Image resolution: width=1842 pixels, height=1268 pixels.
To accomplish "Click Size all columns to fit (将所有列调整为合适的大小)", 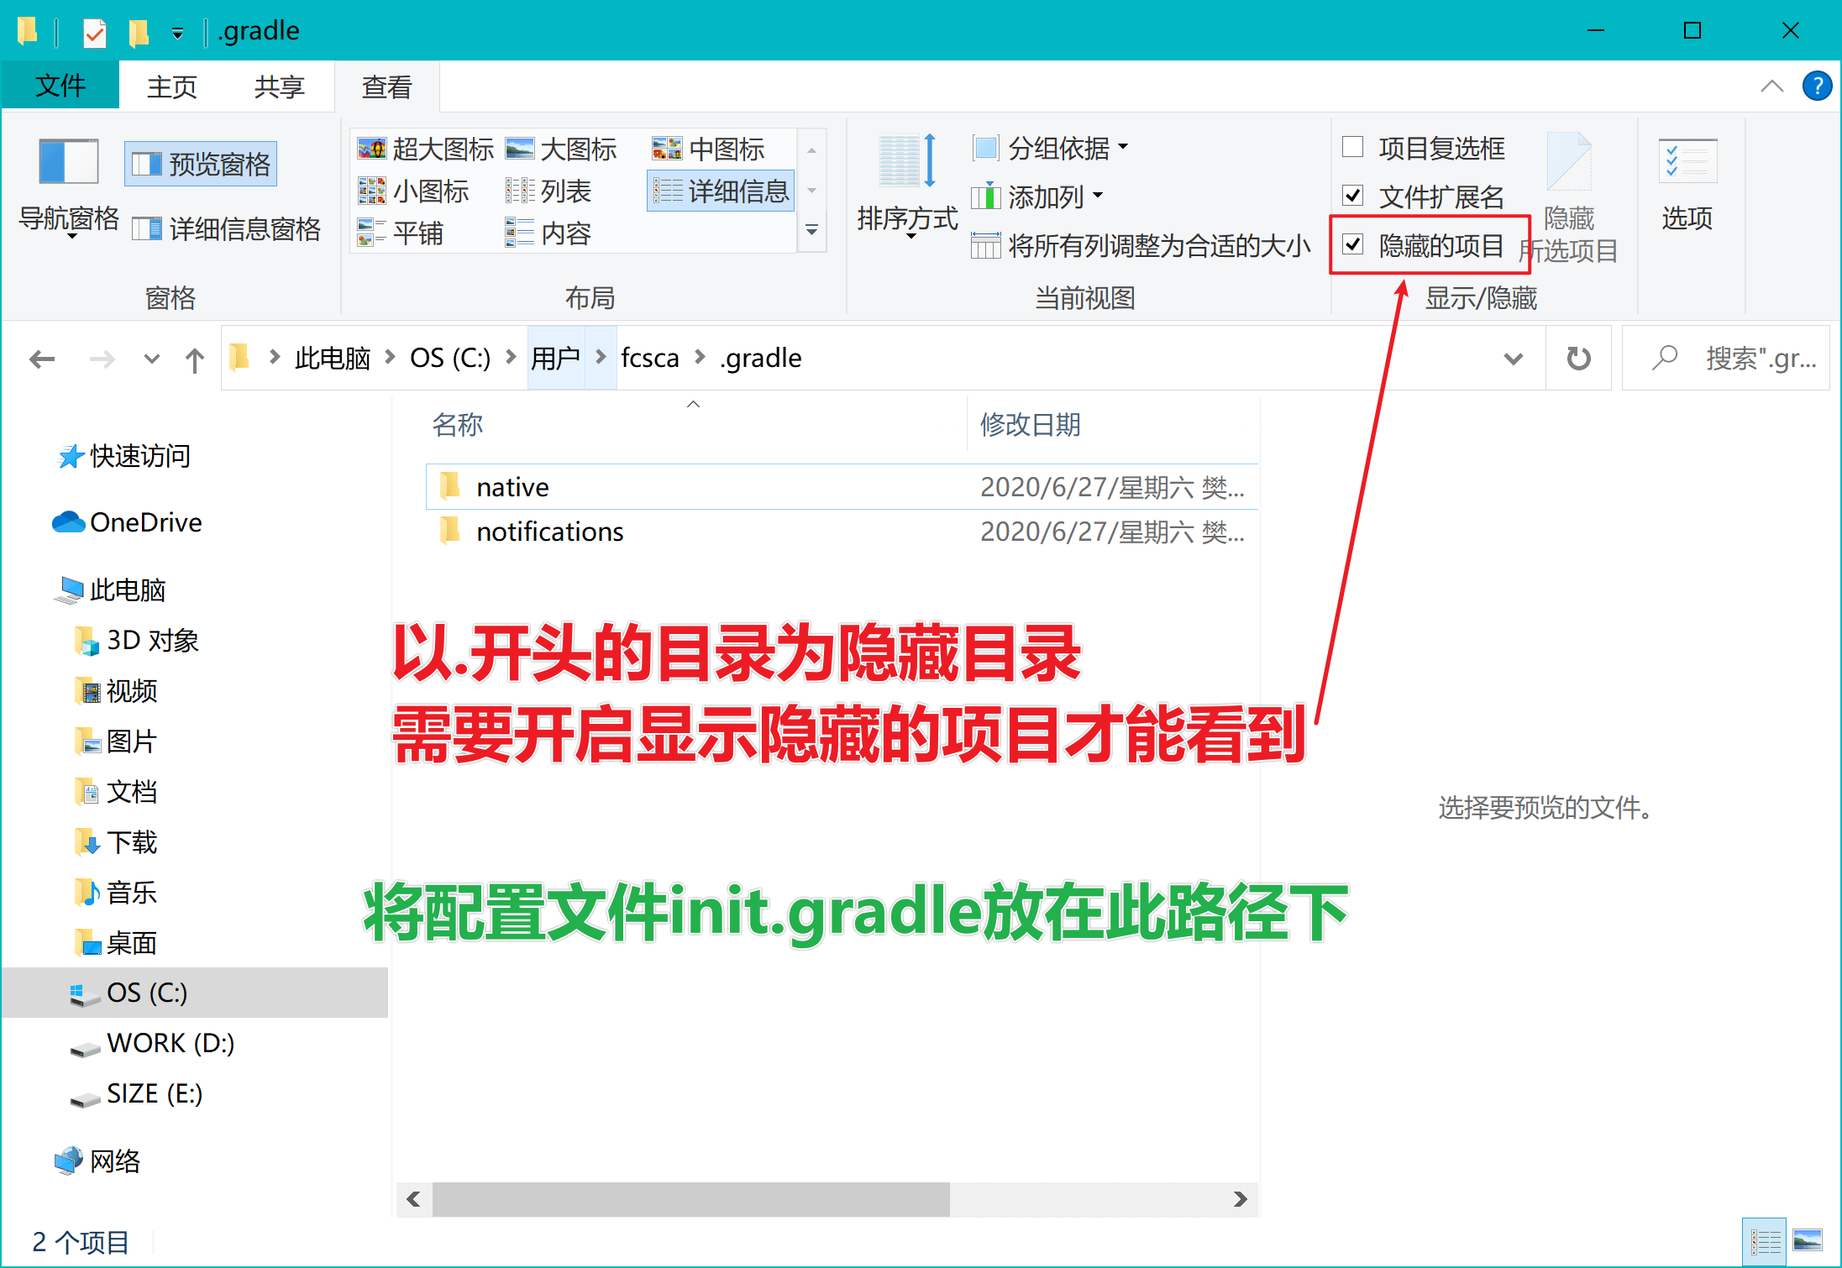I will pyautogui.click(x=1141, y=246).
